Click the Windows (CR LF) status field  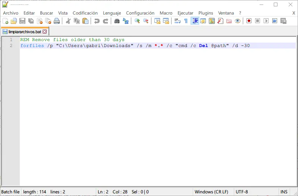[x=211, y=192]
